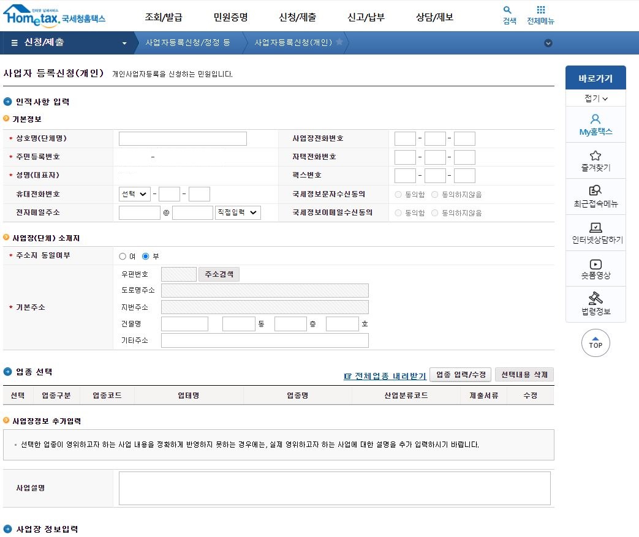Open 법령정보 gavel icon

click(x=596, y=298)
